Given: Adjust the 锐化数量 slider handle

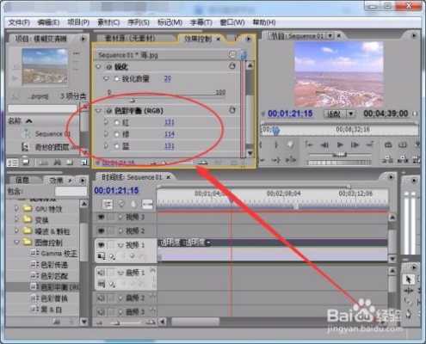Looking at the screenshot, I should point(133,100).
